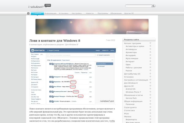Open Мультимедиа sidebar link
This screenshot has height=123, width=184.
point(132,58)
